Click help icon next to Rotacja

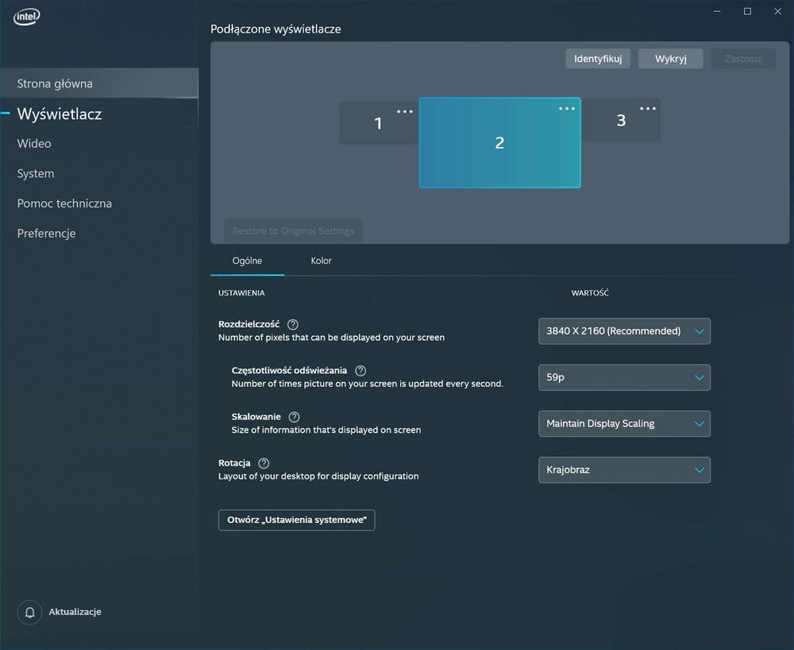click(x=264, y=463)
